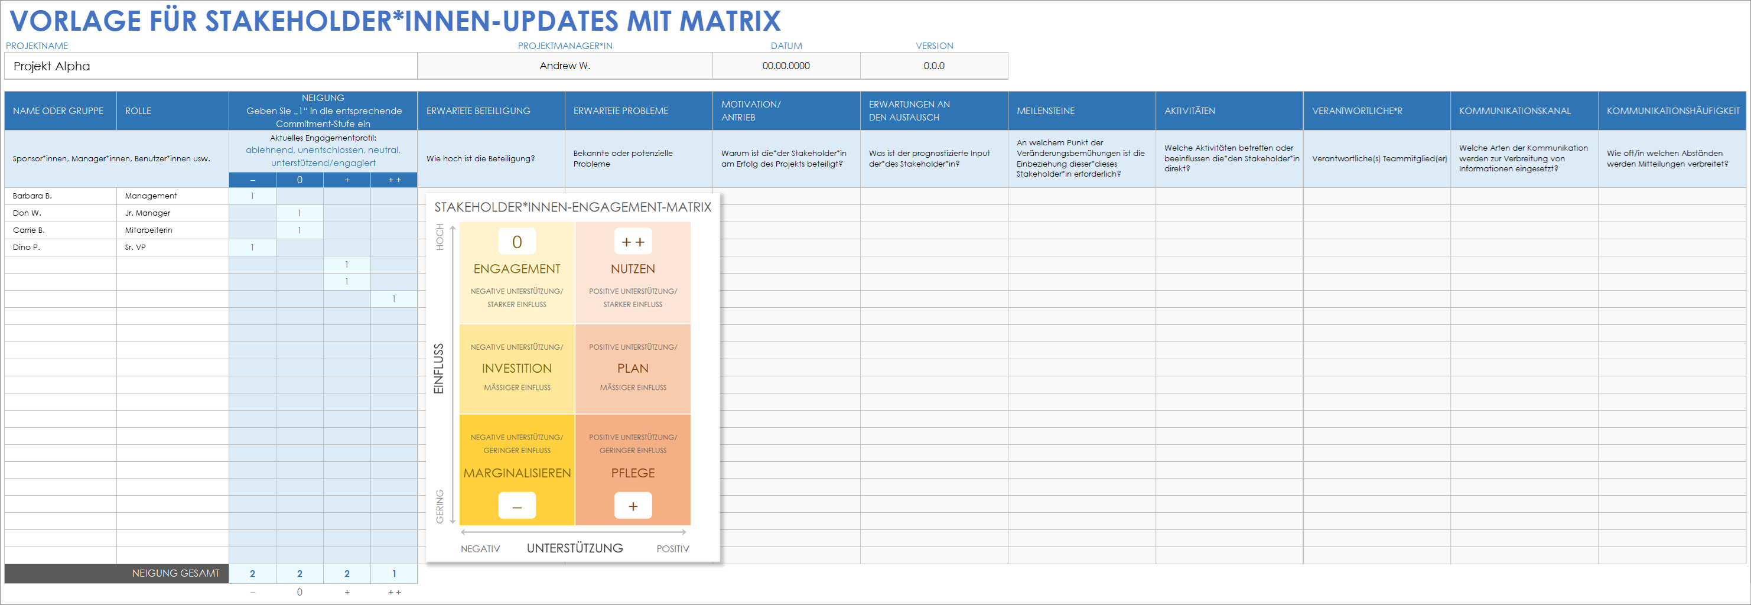The height and width of the screenshot is (605, 1751).
Task: Select the PFLEGE quadrant in the matrix
Action: pyautogui.click(x=633, y=470)
